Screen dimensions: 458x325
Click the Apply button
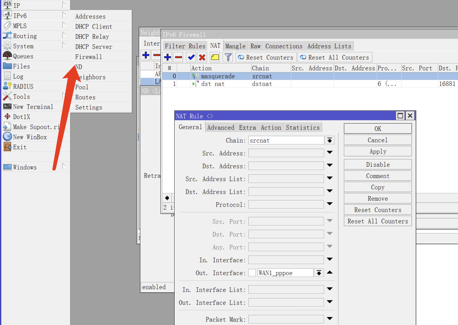378,152
